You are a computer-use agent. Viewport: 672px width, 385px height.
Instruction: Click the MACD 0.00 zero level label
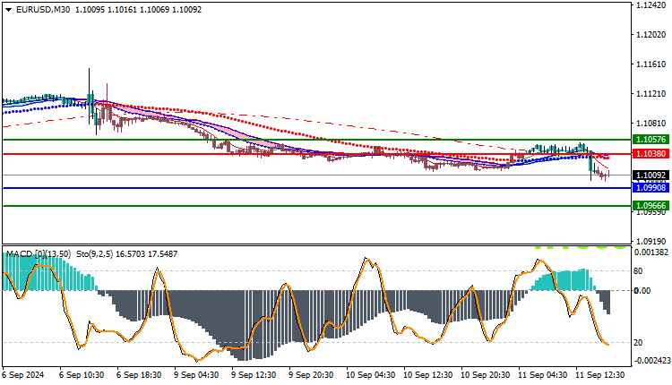pos(642,291)
